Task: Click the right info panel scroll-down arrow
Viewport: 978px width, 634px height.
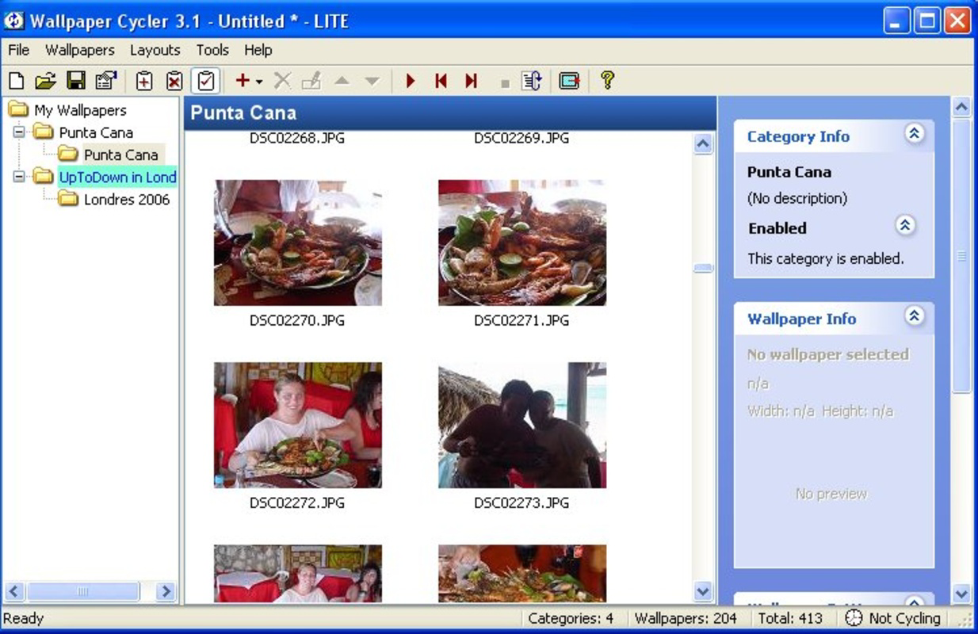Action: pos(961,593)
